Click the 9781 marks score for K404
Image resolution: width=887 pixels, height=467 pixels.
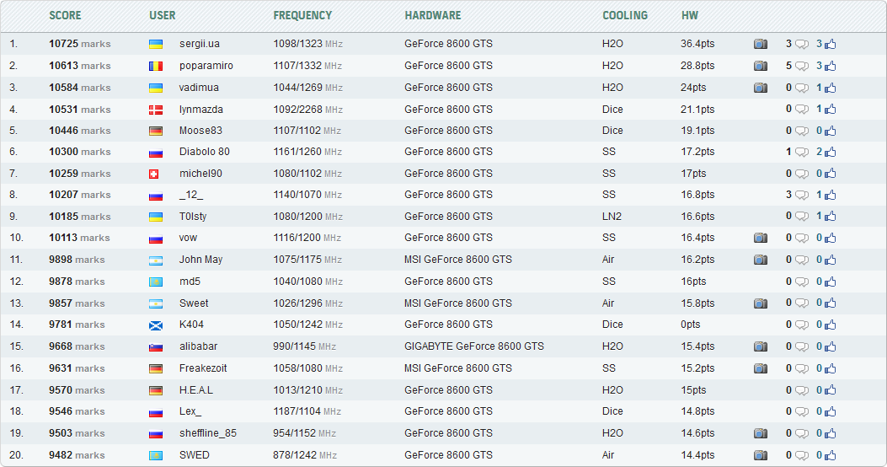click(77, 325)
